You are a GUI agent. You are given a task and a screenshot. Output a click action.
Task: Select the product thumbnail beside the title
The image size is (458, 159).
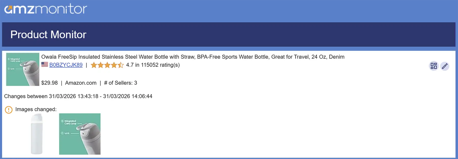(23, 69)
